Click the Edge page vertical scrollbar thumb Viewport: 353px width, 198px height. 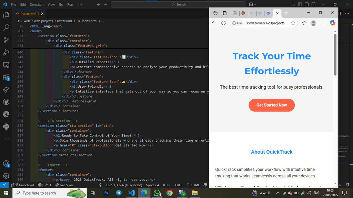[335, 55]
